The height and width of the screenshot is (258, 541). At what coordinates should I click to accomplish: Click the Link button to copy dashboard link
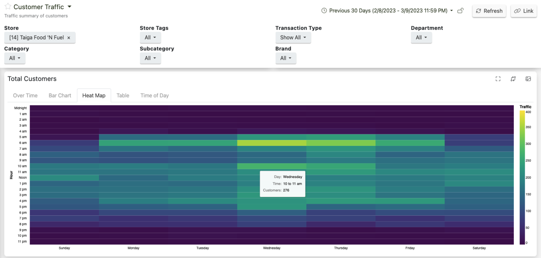(x=523, y=11)
